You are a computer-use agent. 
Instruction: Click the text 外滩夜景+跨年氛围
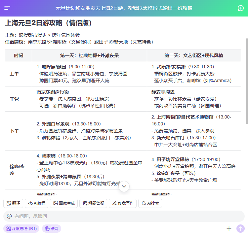[x=62, y=177]
